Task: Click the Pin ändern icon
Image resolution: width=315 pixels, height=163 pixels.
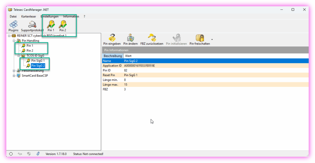Action: [x=130, y=38]
